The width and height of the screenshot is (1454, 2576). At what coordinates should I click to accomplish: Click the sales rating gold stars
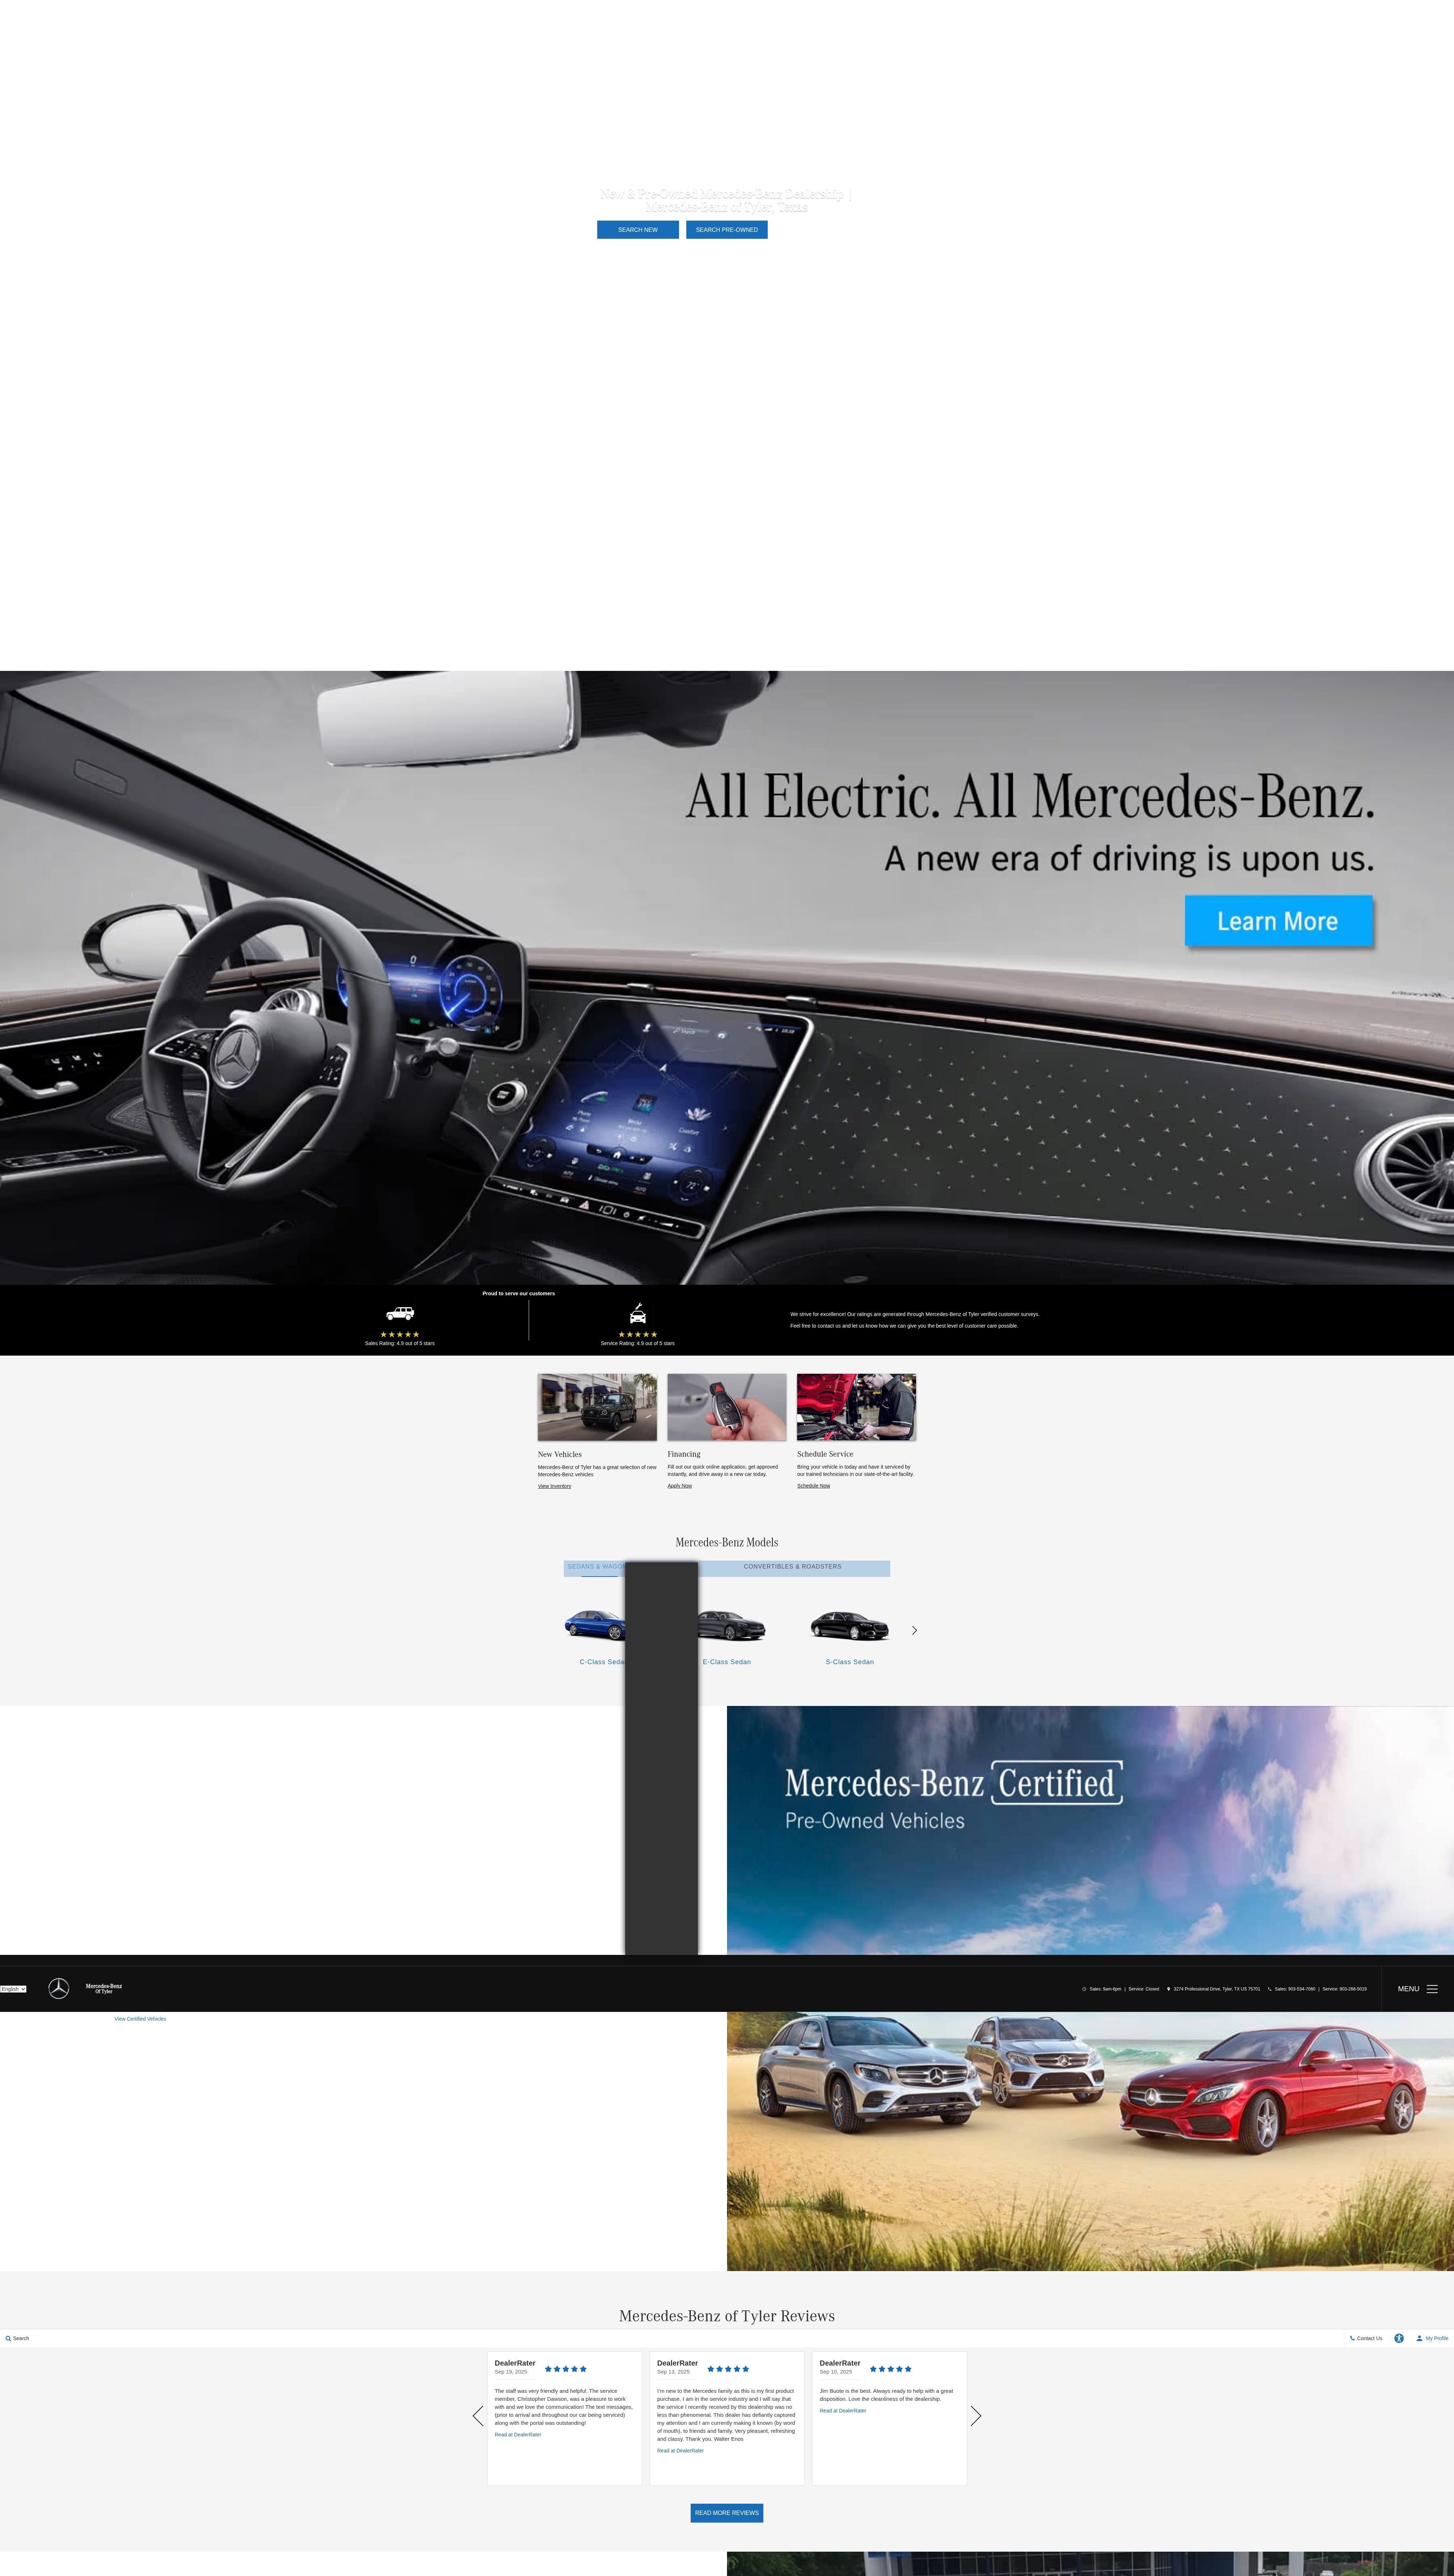pos(400,1334)
